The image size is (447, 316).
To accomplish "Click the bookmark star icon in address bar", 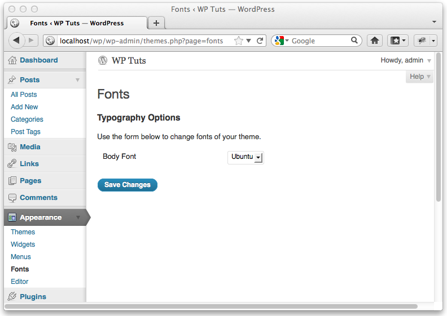I will coord(238,41).
